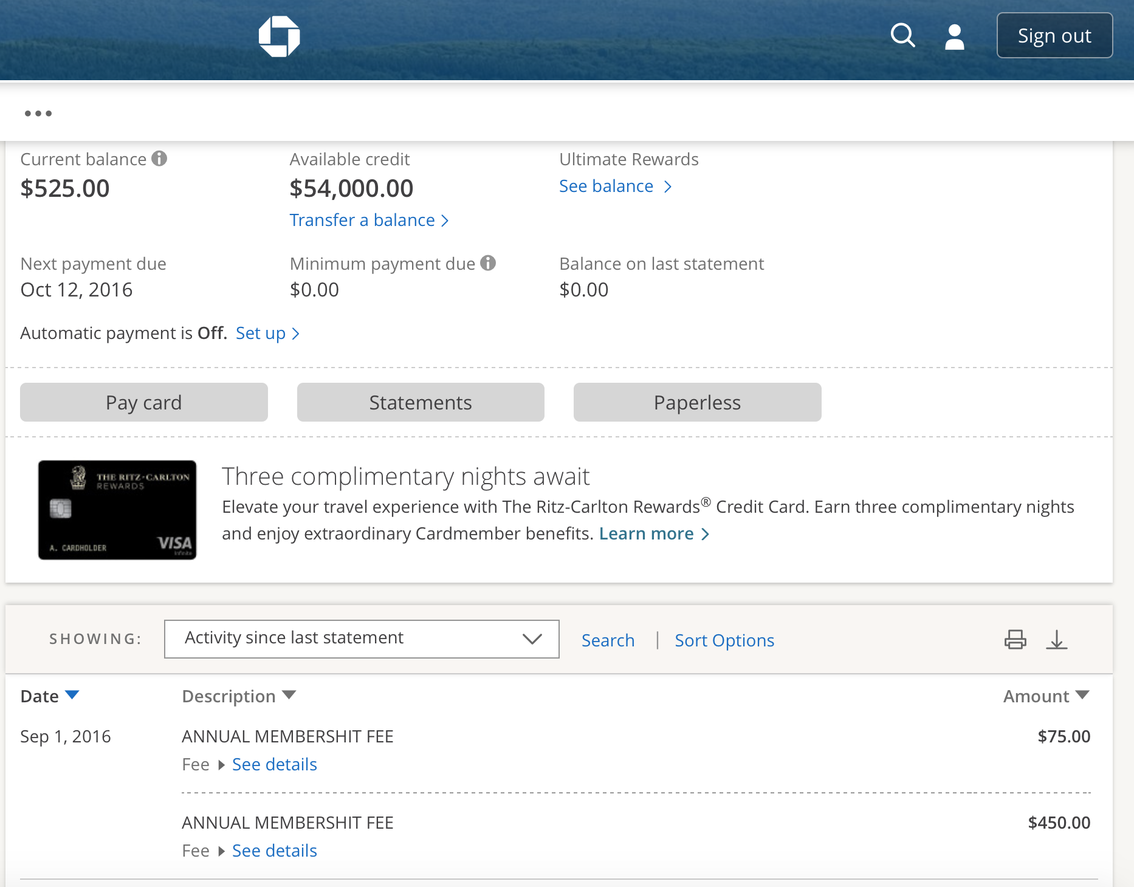Expand See details for $75.00 fee

point(274,764)
